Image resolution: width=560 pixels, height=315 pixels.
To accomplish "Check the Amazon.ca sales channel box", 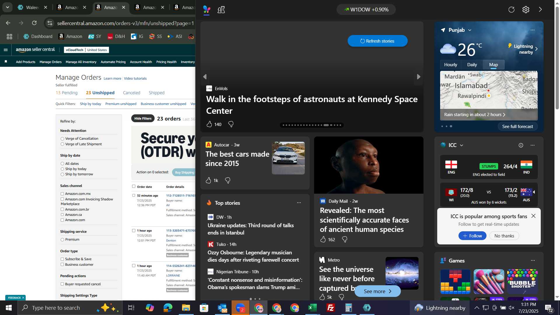I will (62, 215).
